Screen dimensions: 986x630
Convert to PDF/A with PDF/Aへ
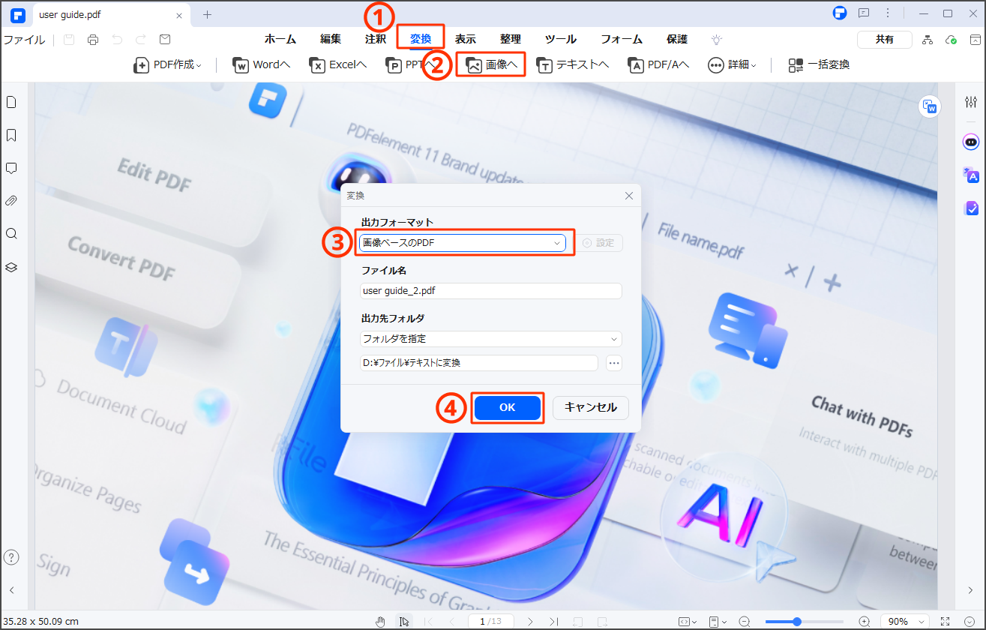658,65
